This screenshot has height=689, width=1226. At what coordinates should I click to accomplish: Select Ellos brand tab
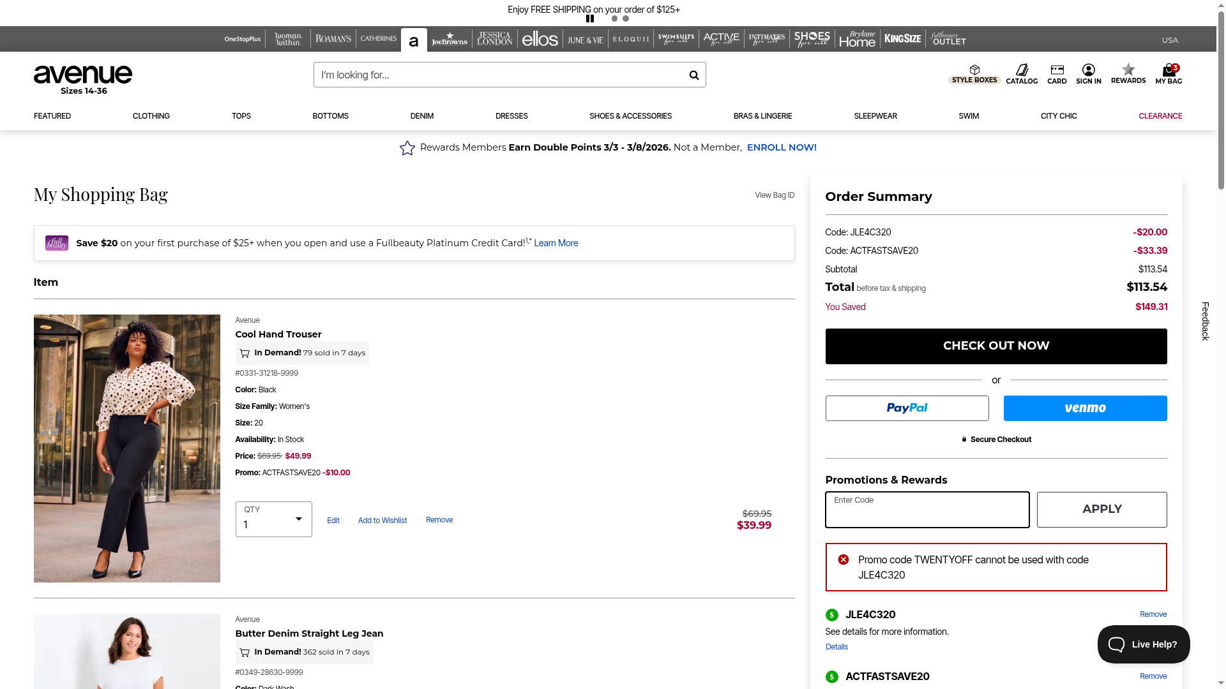(540, 40)
